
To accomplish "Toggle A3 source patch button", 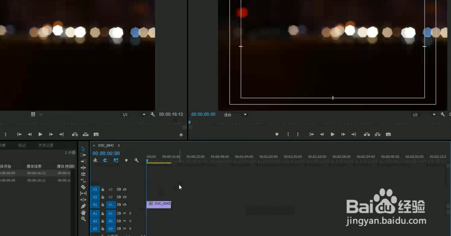I will coord(95,228).
